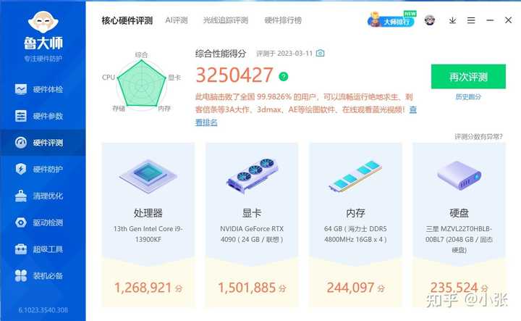Click the user avatar icon

click(x=430, y=20)
